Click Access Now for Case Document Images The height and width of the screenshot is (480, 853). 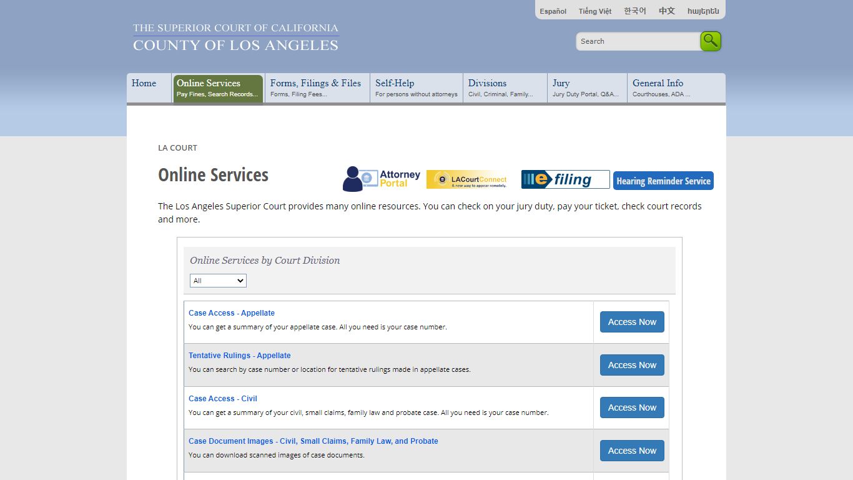click(x=632, y=451)
